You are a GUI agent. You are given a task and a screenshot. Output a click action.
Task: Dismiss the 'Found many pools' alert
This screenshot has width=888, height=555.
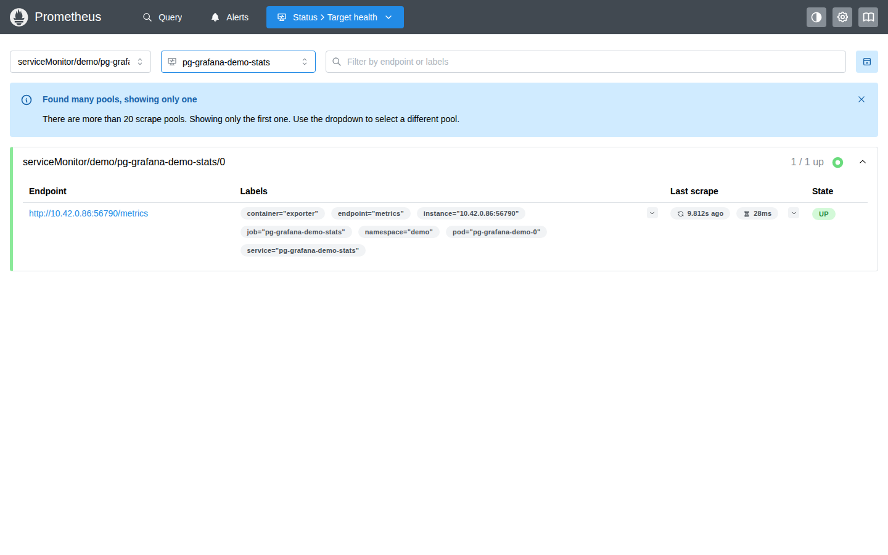pos(861,99)
